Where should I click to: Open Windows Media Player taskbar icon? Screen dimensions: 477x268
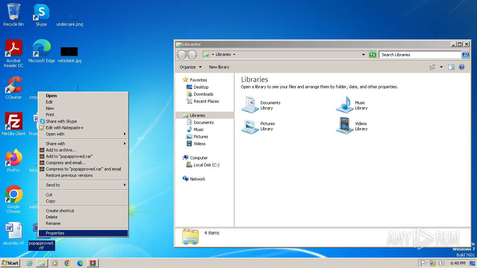click(55, 263)
